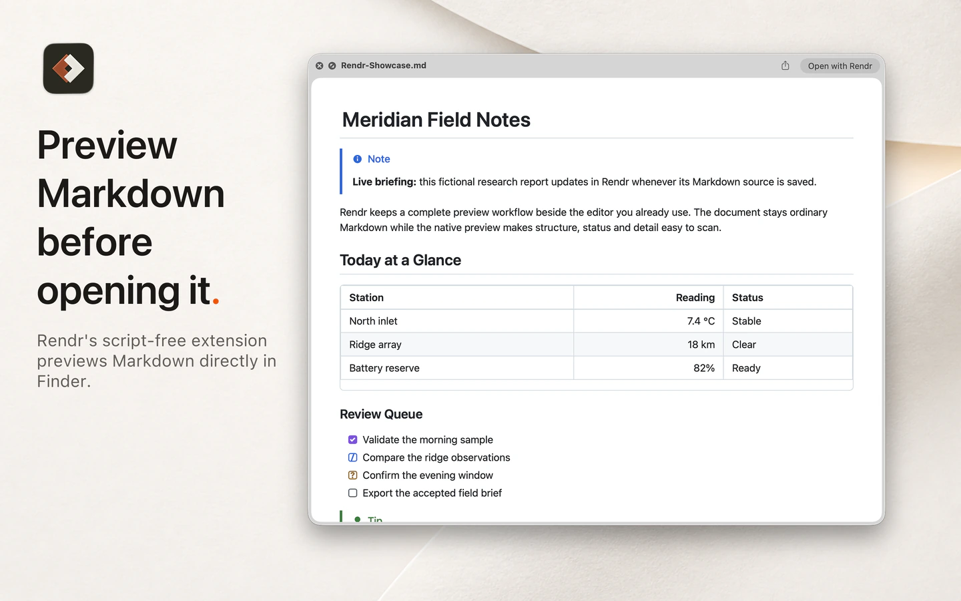Click the Review Queue heading
The width and height of the screenshot is (961, 601).
pyautogui.click(x=381, y=414)
